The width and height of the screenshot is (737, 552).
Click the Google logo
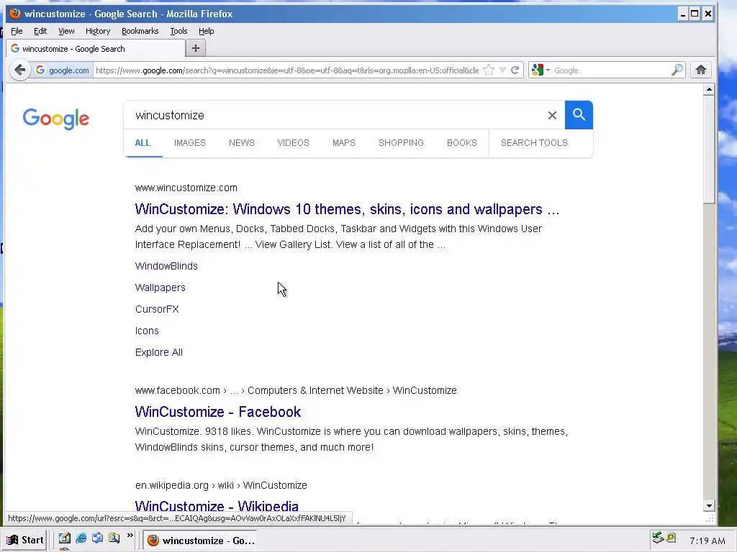(56, 119)
